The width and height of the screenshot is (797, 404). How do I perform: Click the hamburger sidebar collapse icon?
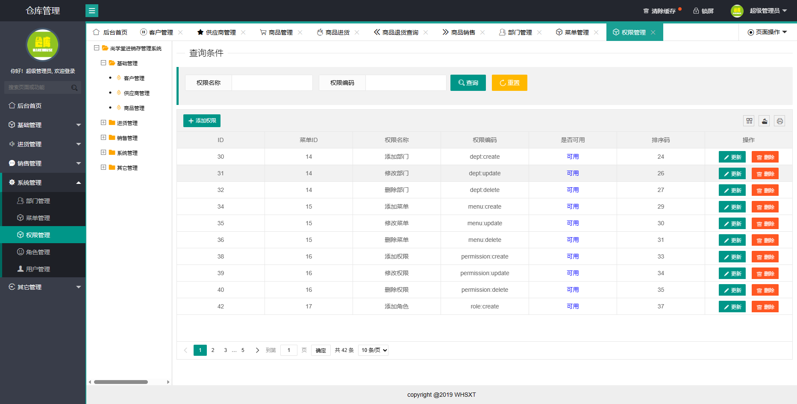[x=91, y=11]
